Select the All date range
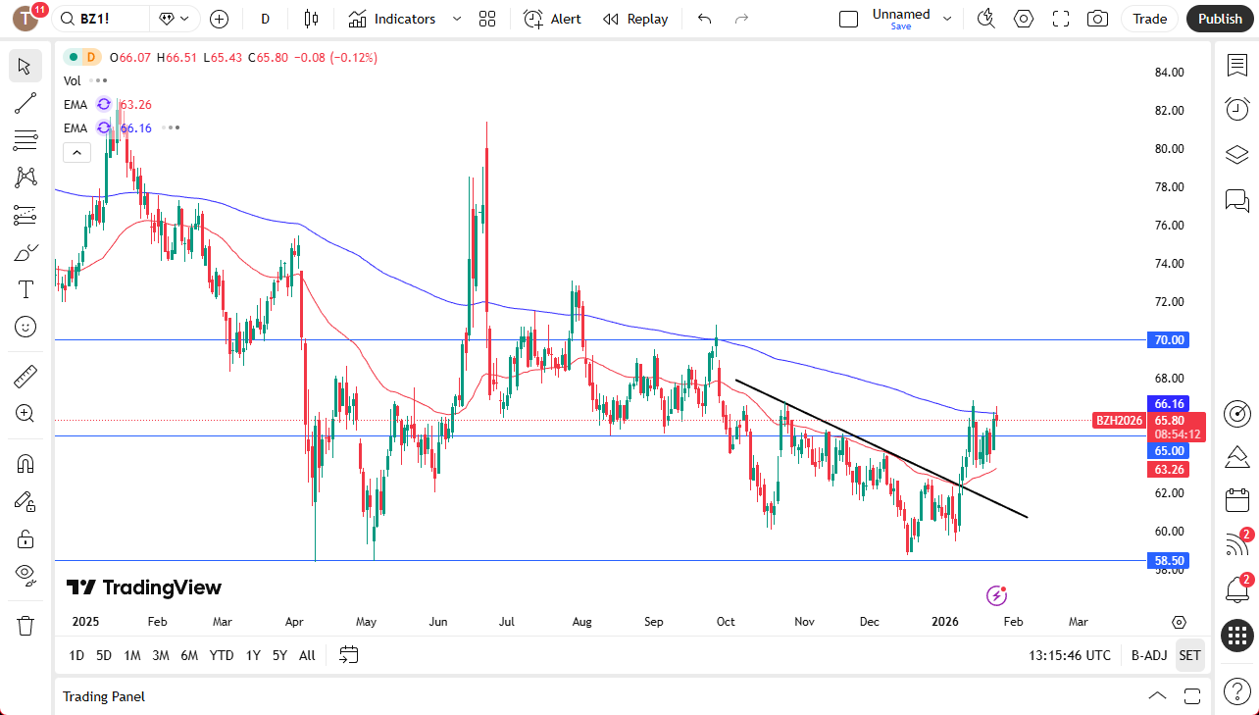 [307, 655]
